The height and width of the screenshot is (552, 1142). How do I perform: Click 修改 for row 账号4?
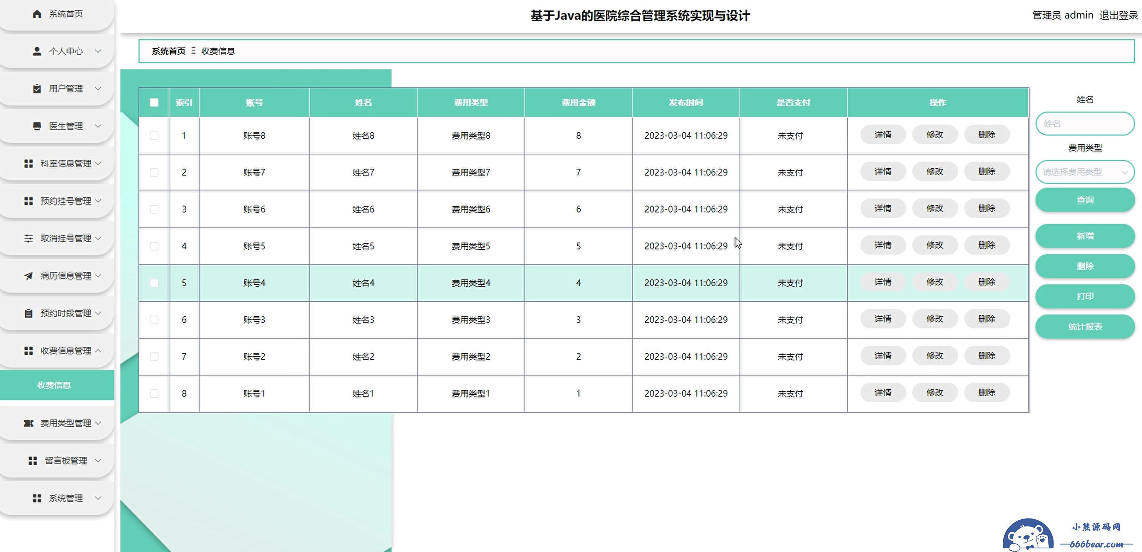[935, 281]
